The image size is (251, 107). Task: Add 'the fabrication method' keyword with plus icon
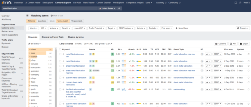[63, 89]
